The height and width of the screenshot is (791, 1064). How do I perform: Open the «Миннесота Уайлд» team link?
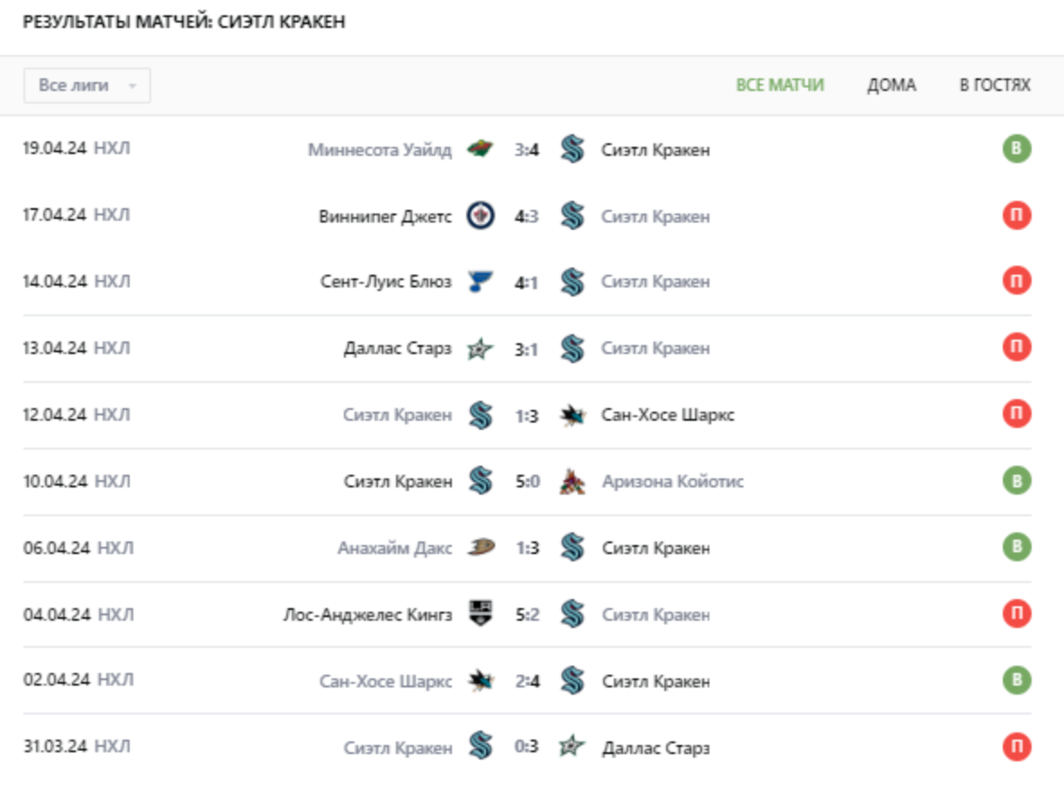pyautogui.click(x=380, y=150)
